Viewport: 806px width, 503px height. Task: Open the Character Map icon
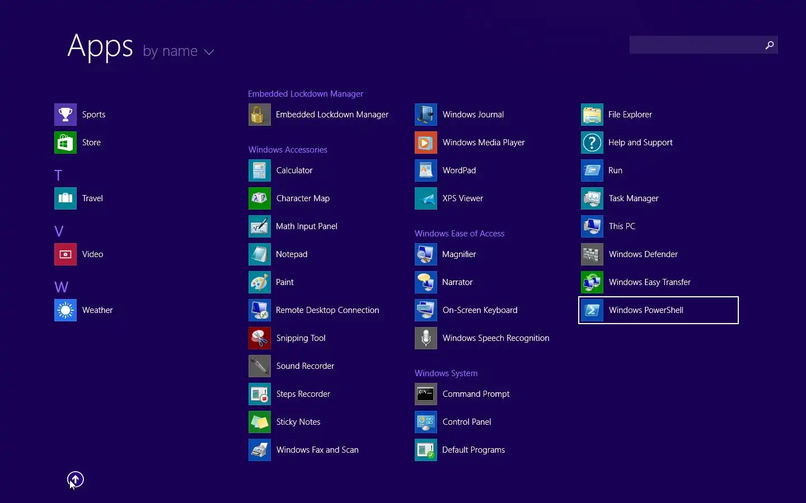(x=260, y=198)
